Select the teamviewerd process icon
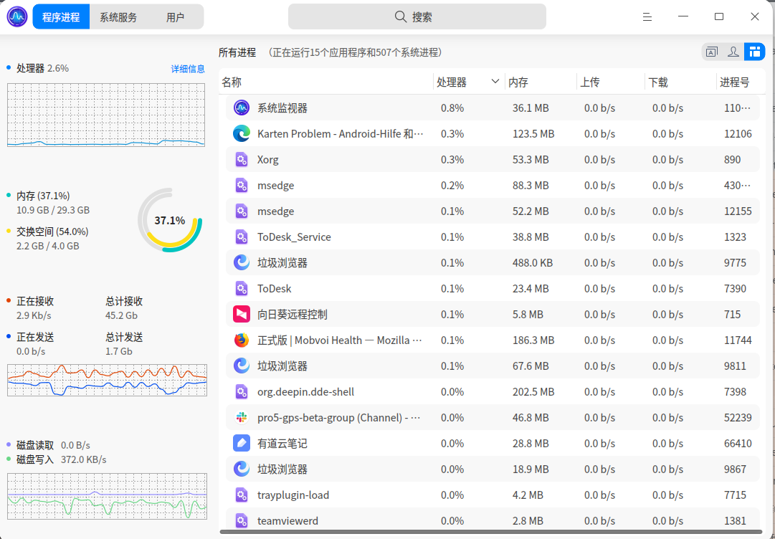This screenshot has width=775, height=539. tap(241, 520)
